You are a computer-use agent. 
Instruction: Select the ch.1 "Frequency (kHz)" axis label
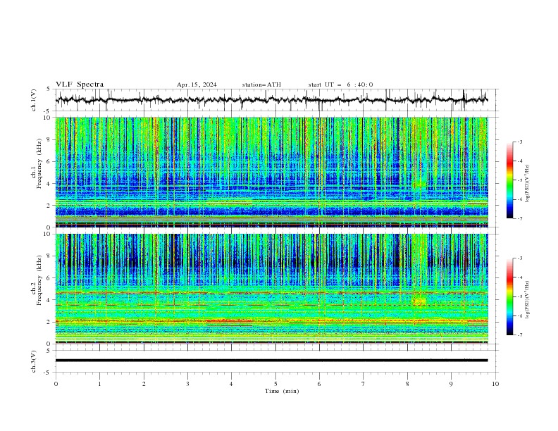pyautogui.click(x=39, y=163)
